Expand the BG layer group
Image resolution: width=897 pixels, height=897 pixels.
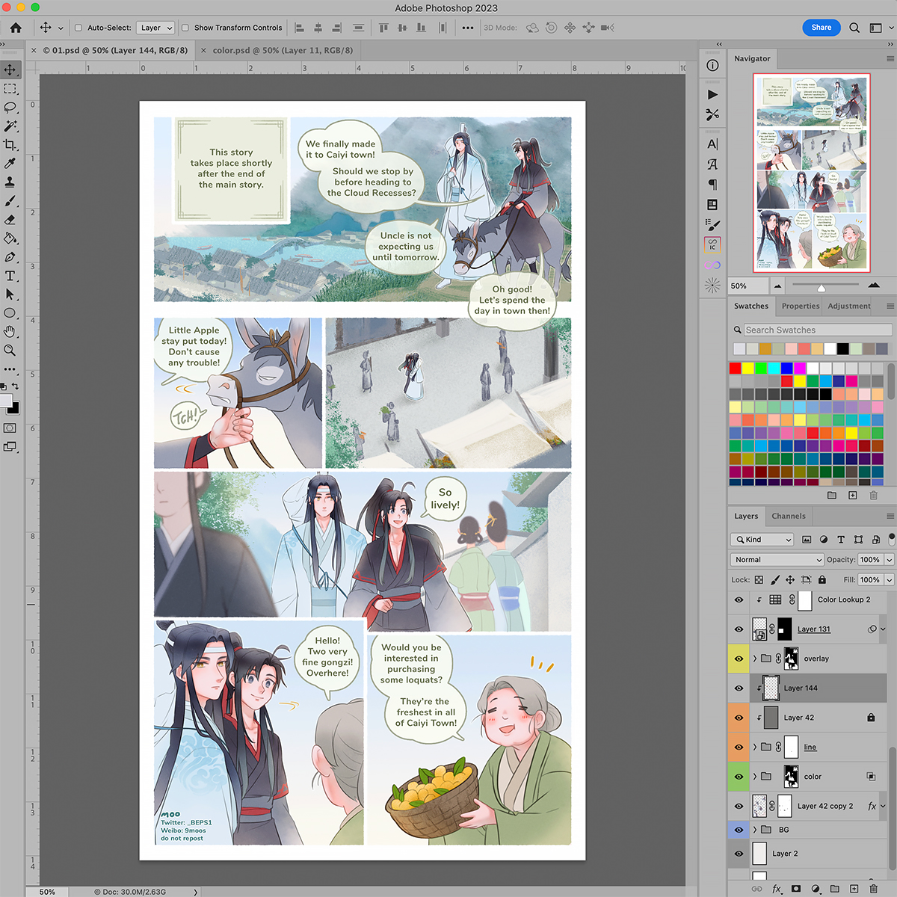tap(755, 830)
